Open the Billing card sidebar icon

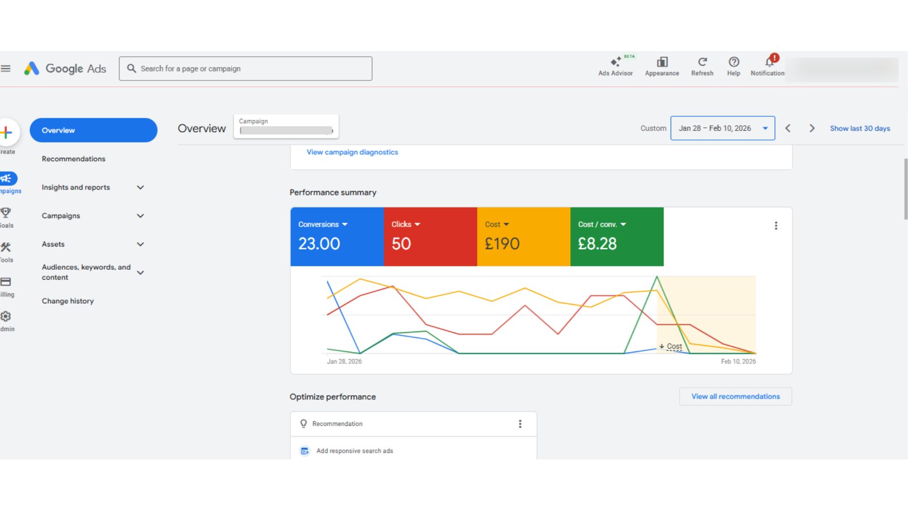(x=6, y=282)
